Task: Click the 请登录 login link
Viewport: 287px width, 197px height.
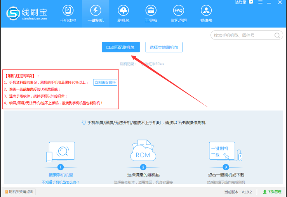Action: tap(240, 2)
